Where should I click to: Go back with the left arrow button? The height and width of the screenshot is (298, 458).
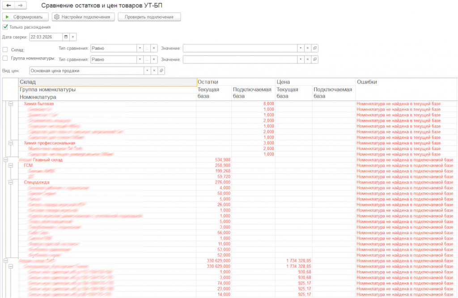click(x=8, y=5)
